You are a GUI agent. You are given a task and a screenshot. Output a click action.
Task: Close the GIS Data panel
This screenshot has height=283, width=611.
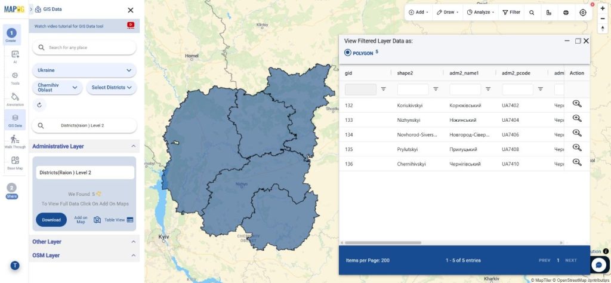tap(131, 10)
